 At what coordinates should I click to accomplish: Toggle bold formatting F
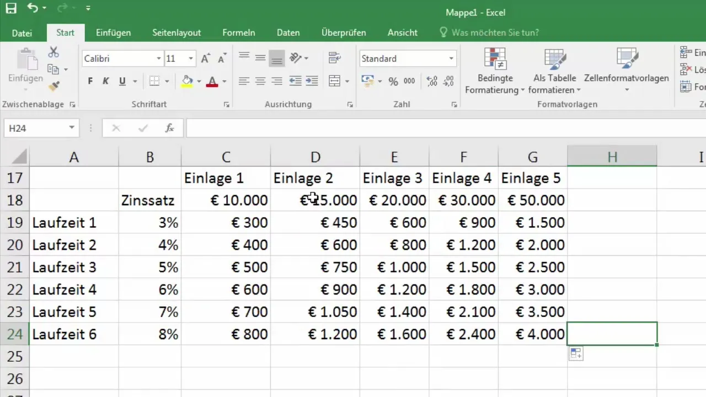point(90,82)
